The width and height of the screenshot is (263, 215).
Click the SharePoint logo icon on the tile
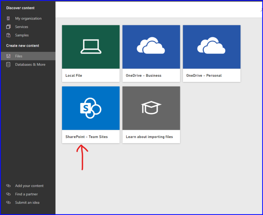point(90,108)
